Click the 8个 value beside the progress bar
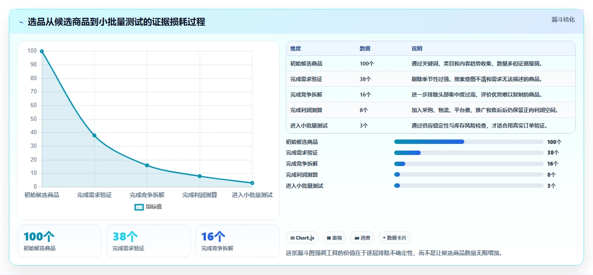The height and width of the screenshot is (275, 593). (x=551, y=175)
